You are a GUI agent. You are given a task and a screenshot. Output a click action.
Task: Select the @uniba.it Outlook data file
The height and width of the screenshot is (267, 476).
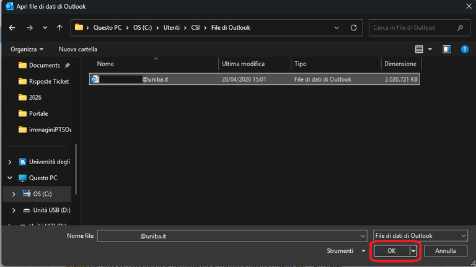pos(254,79)
